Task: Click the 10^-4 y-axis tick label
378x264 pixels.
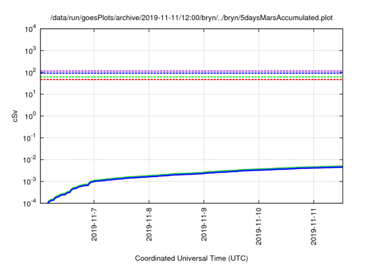Action: pyautogui.click(x=30, y=203)
